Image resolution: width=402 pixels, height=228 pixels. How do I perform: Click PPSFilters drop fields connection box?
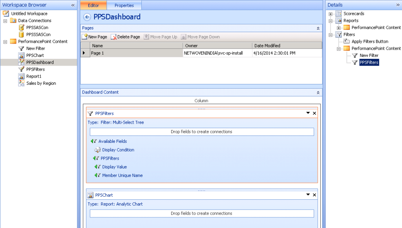[x=202, y=132]
